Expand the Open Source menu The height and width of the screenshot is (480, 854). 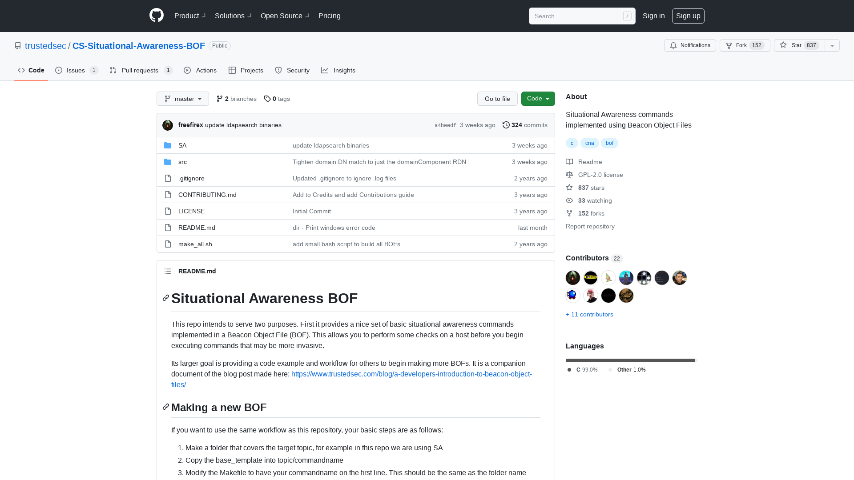pyautogui.click(x=285, y=16)
